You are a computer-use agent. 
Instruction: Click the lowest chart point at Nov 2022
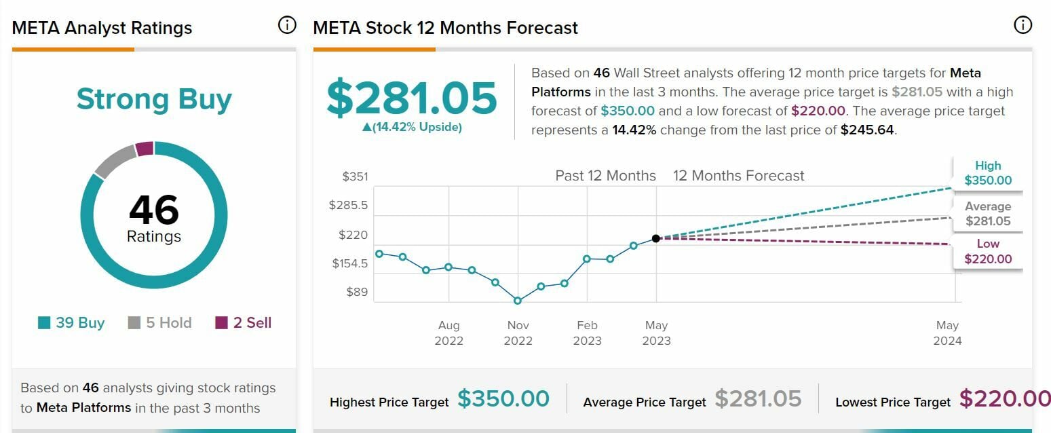pyautogui.click(x=518, y=300)
